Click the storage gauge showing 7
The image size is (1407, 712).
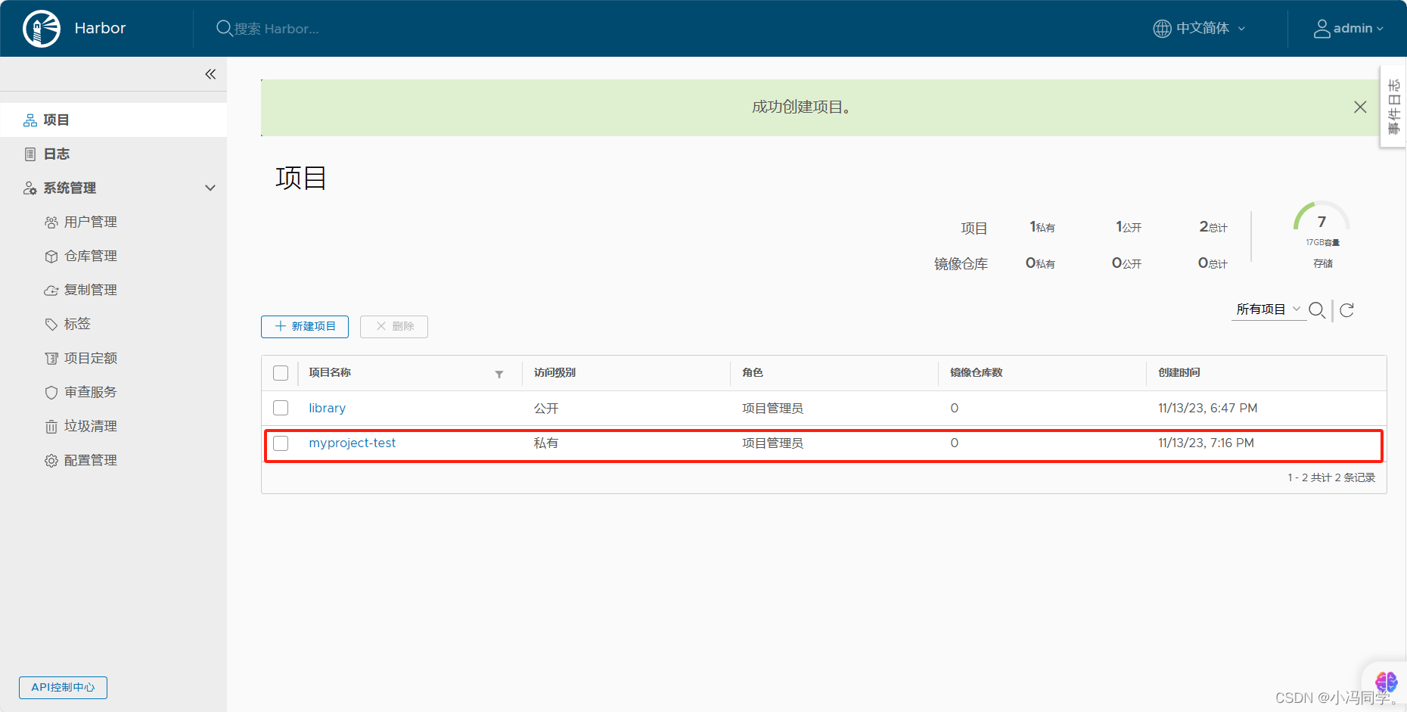click(x=1322, y=217)
